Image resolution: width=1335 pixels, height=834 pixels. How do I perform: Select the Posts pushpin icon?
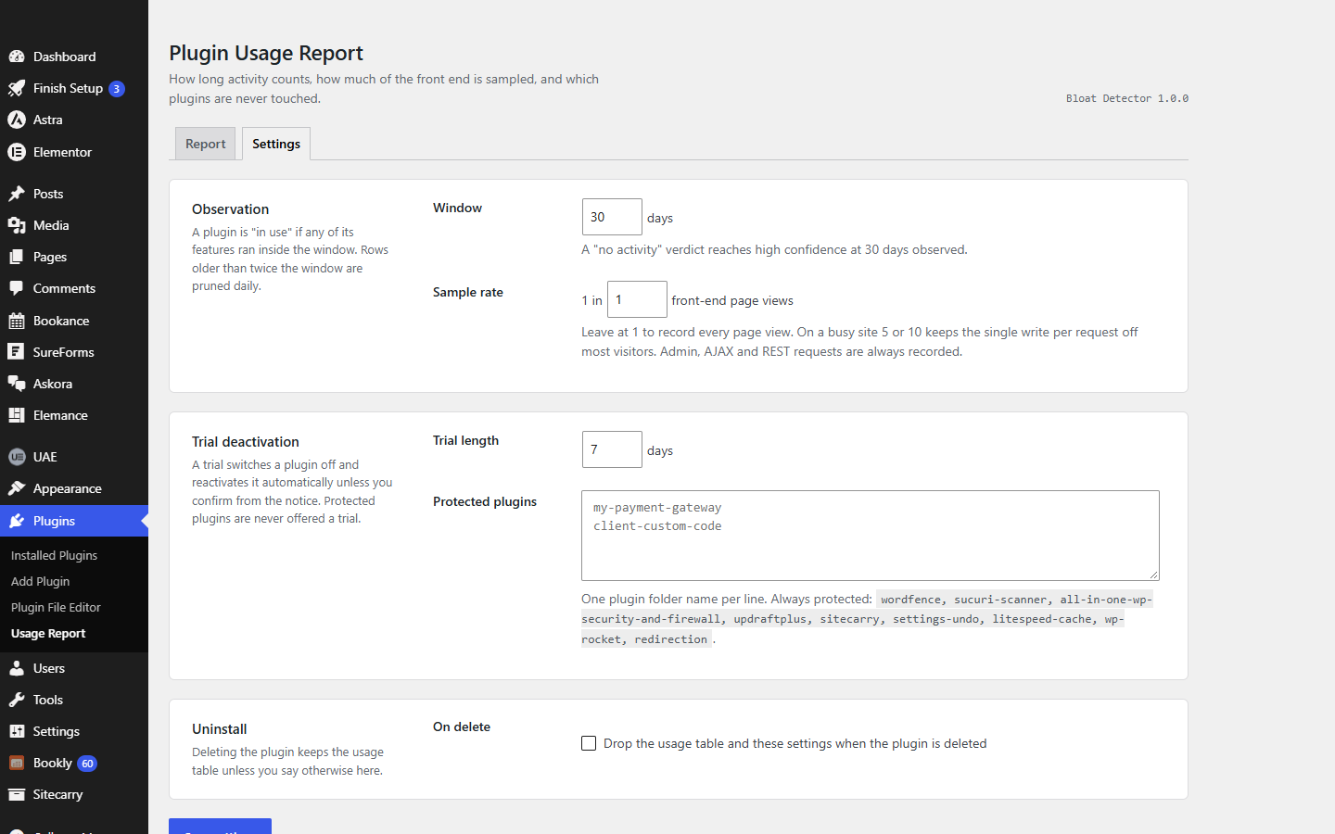(x=17, y=194)
